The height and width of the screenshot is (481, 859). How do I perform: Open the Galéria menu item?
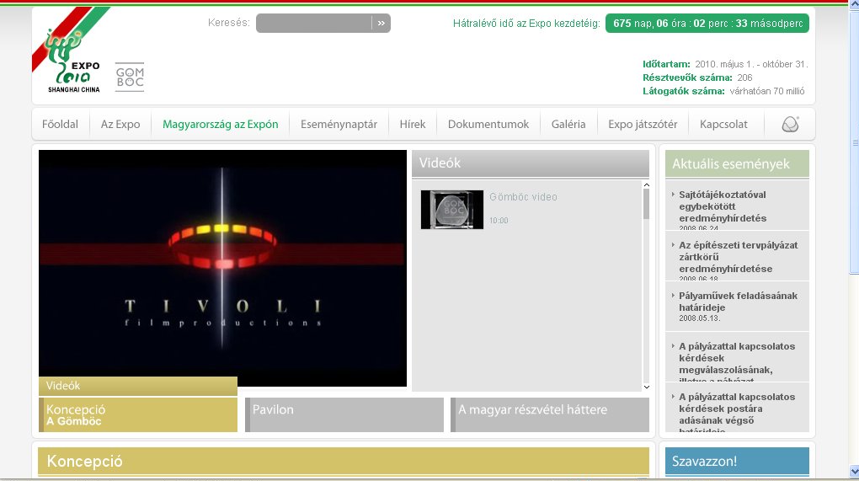point(568,125)
